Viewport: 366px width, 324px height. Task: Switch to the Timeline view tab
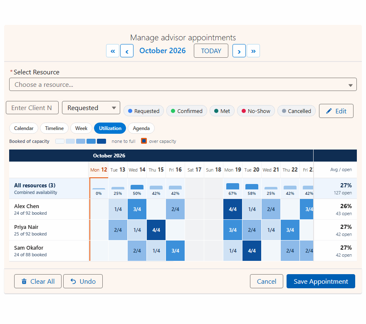pyautogui.click(x=54, y=128)
